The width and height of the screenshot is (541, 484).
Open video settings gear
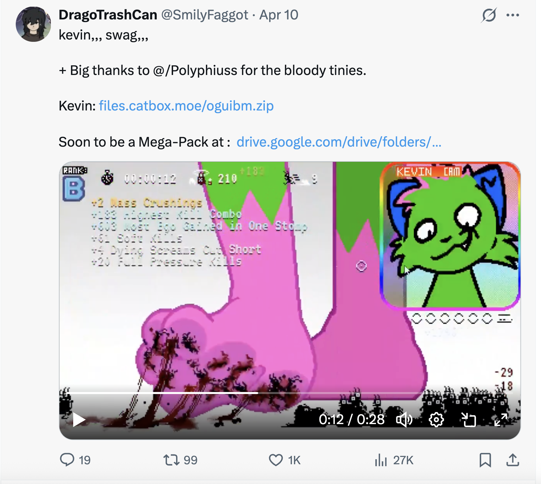point(436,419)
